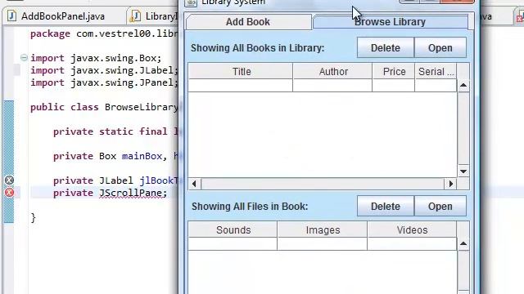Click the Java file icon on AddBookPanel tab
The height and width of the screenshot is (294, 524).
pyautogui.click(x=12, y=16)
